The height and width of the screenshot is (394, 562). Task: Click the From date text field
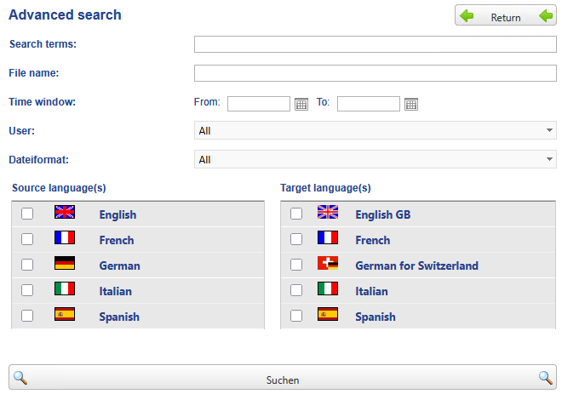click(x=259, y=104)
